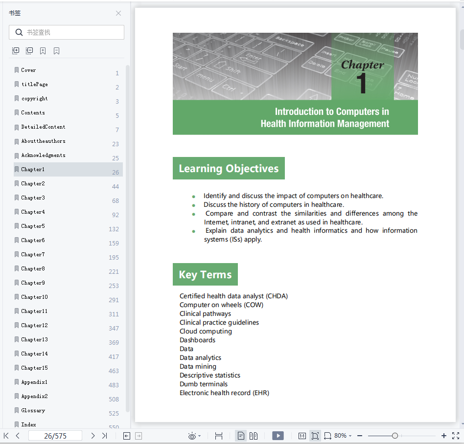This screenshot has height=444, width=464.
Task: Jump to the Glossary bookmark
Action: point(68,411)
